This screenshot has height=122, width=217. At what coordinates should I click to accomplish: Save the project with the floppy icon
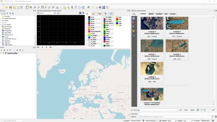(11, 7)
